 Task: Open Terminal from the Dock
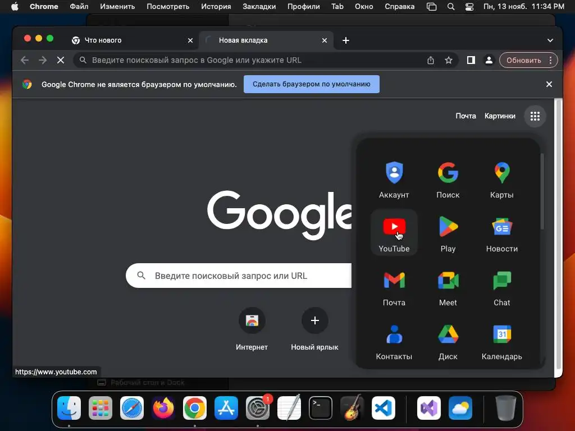pyautogui.click(x=321, y=408)
